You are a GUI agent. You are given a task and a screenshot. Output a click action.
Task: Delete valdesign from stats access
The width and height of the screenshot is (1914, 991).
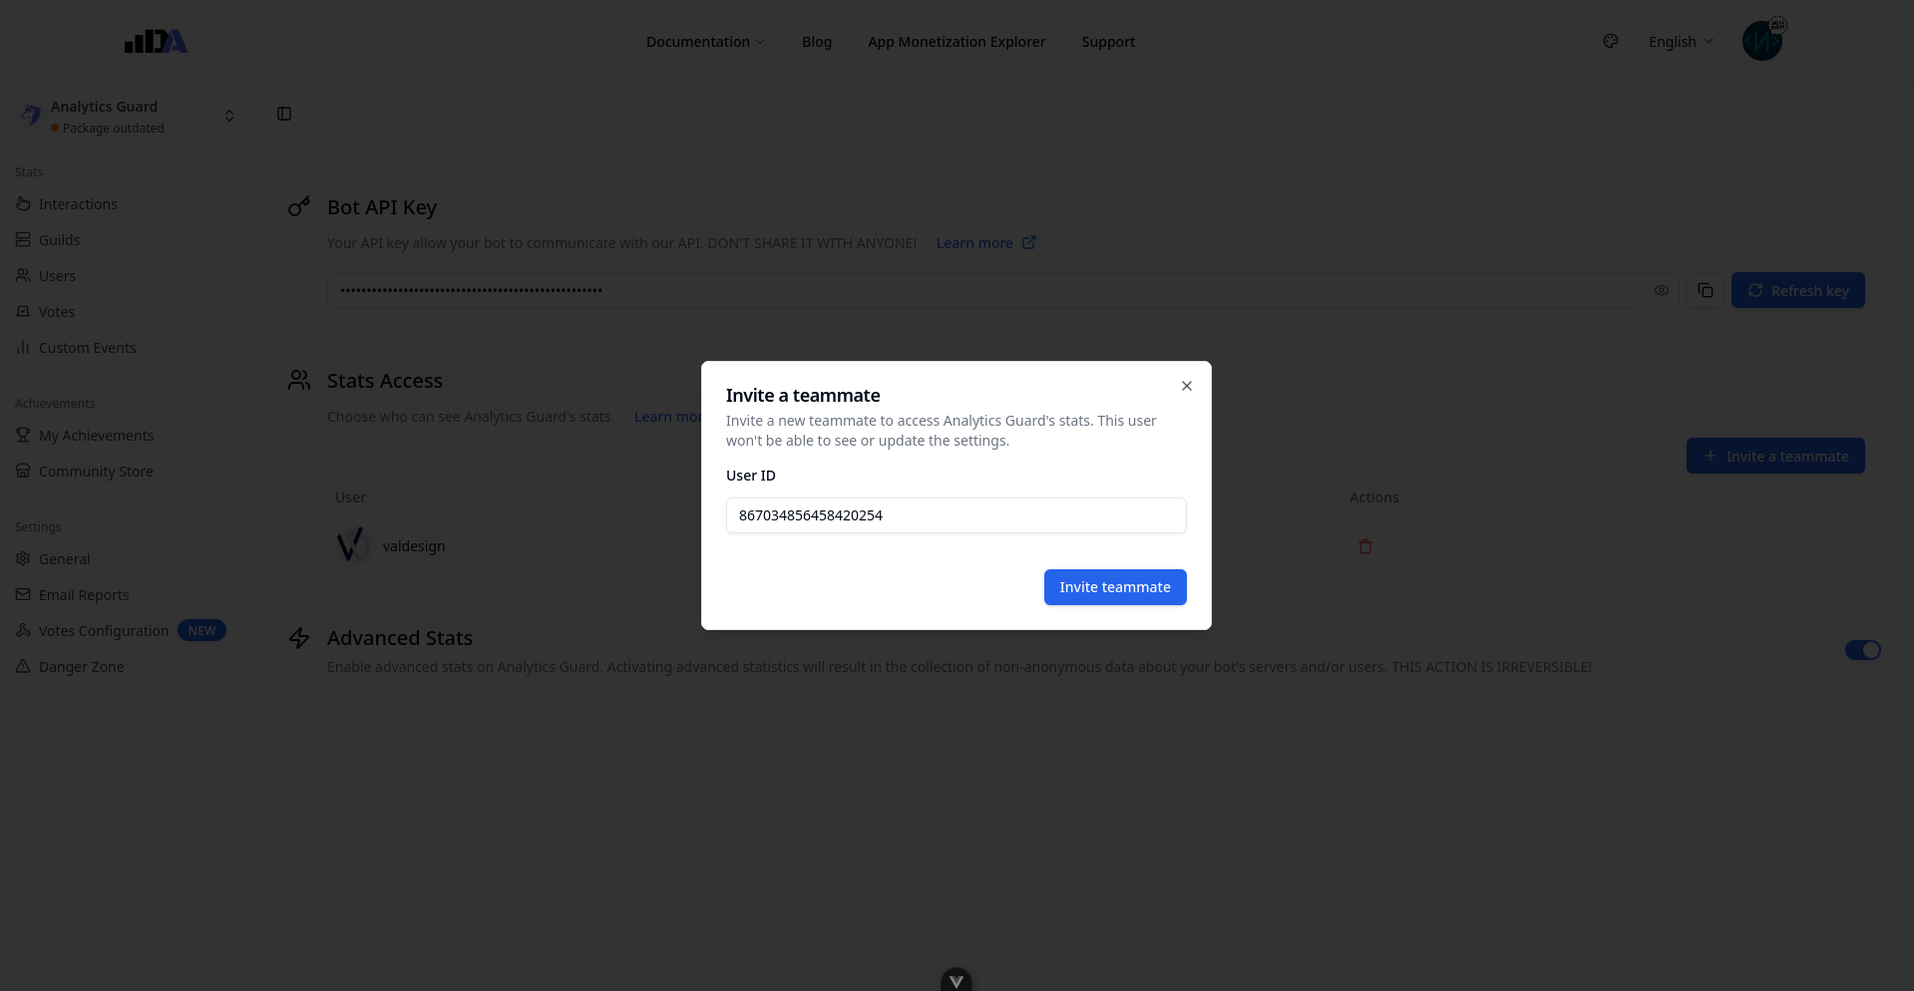(x=1365, y=546)
